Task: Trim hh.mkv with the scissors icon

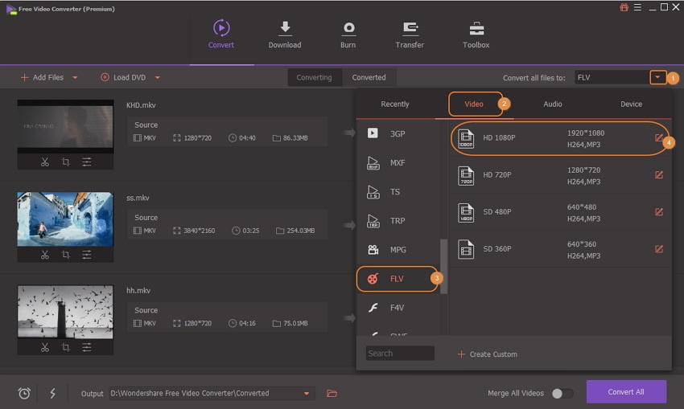Action: click(x=44, y=348)
